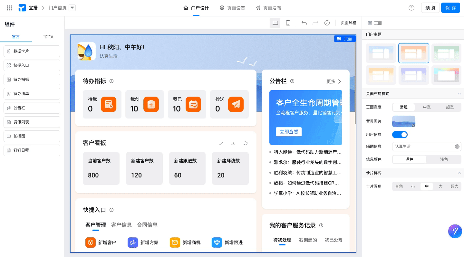Click the user avatar image
The height and width of the screenshot is (257, 464).
coord(87,51)
